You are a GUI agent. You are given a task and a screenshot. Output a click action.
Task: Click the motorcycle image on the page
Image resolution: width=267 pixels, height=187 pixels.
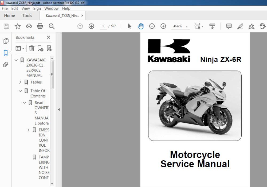pyautogui.click(x=195, y=106)
